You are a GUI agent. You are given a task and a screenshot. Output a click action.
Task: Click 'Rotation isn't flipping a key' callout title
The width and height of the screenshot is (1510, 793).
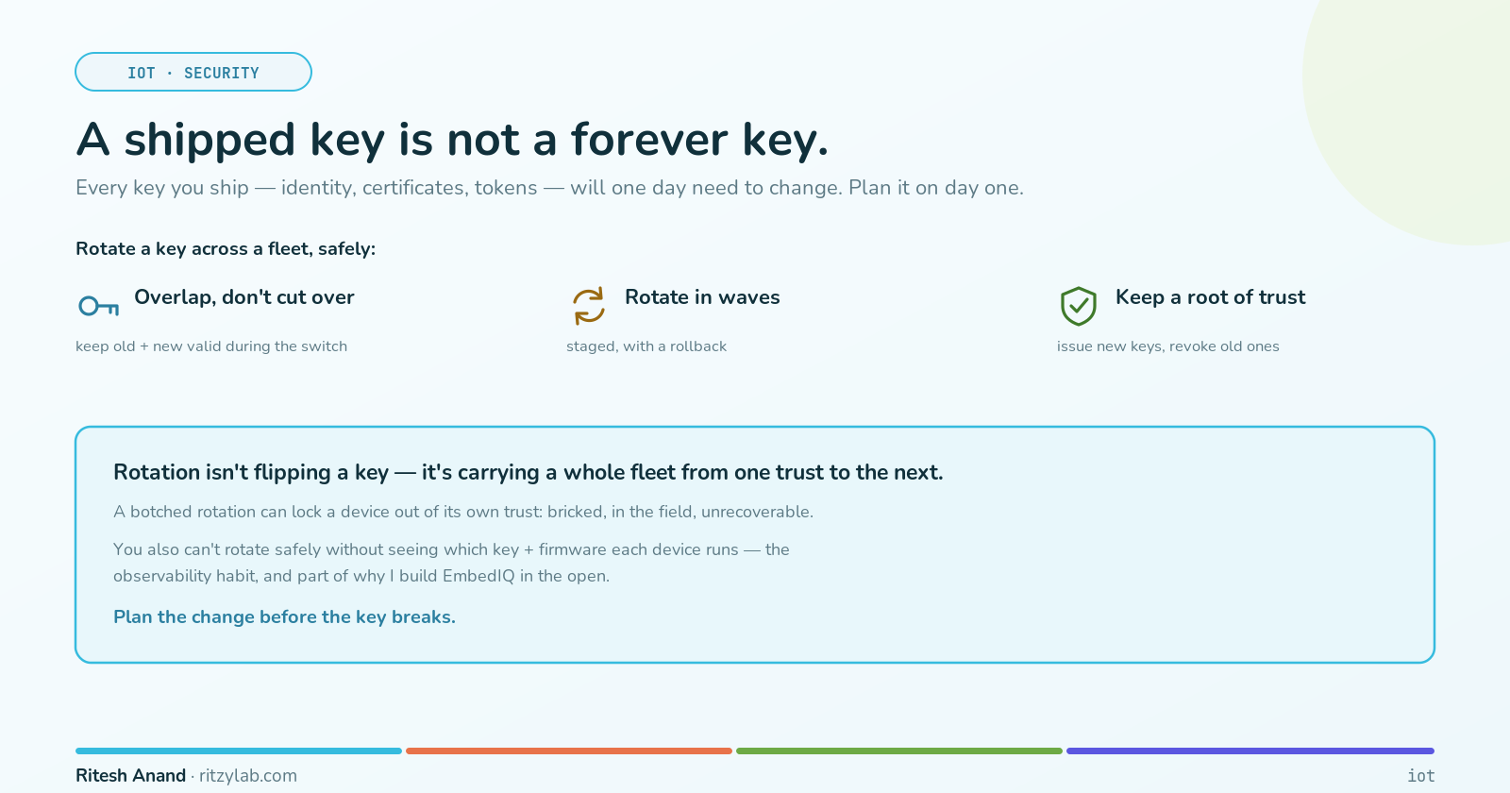point(251,472)
